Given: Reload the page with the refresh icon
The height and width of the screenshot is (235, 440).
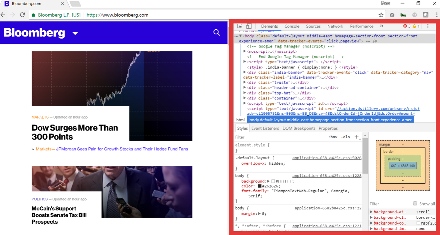Looking at the screenshot, I should pos(22,15).
